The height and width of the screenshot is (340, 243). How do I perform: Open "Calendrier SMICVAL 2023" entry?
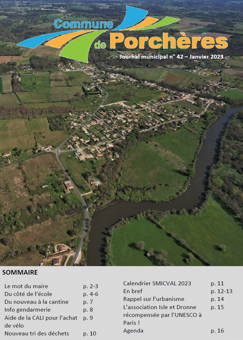157,283
